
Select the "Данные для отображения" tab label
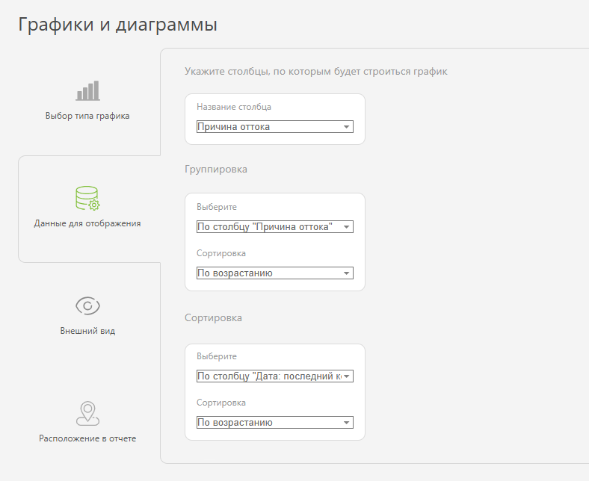(x=87, y=223)
